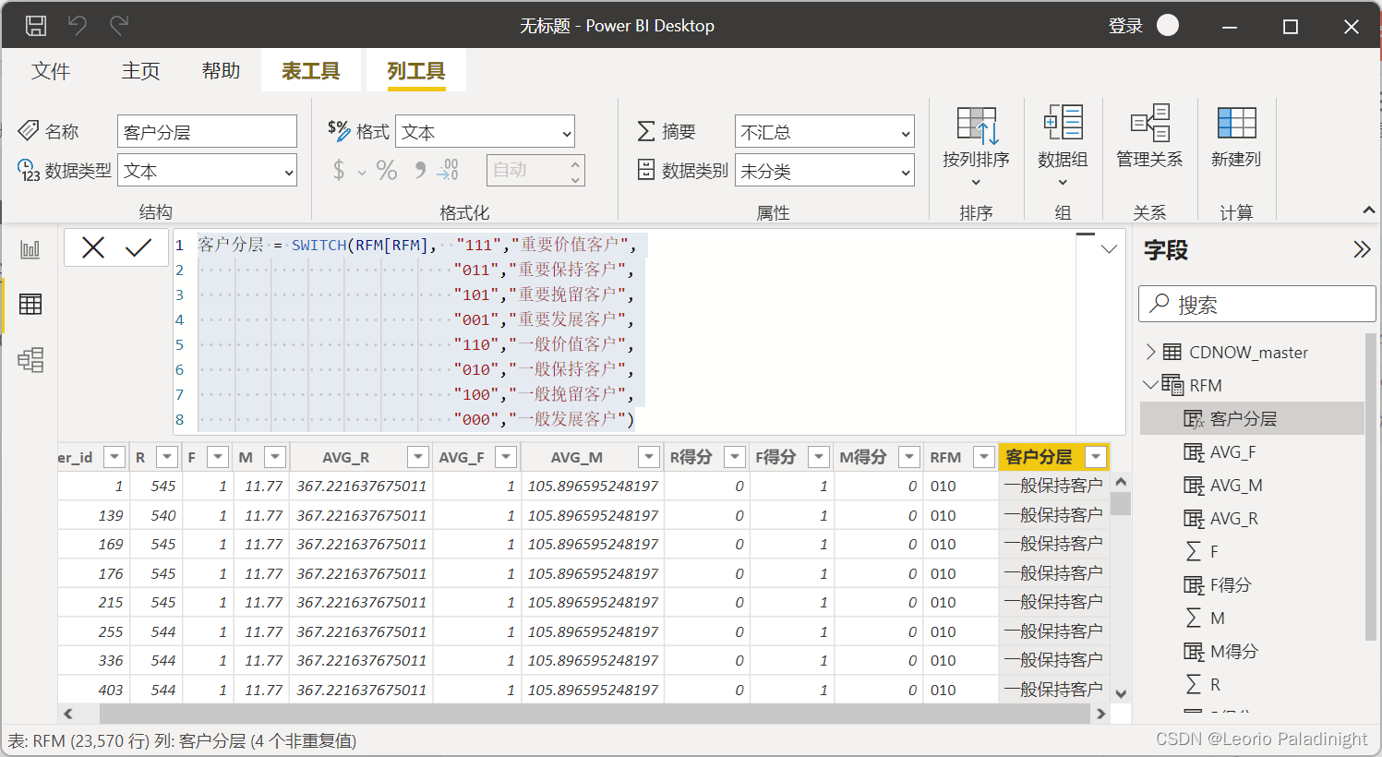Create a New column
Viewport: 1382px width, 757px height.
pyautogui.click(x=1236, y=137)
